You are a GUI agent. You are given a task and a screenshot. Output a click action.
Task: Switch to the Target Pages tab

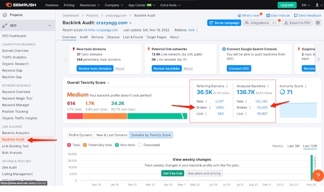[x=156, y=37]
